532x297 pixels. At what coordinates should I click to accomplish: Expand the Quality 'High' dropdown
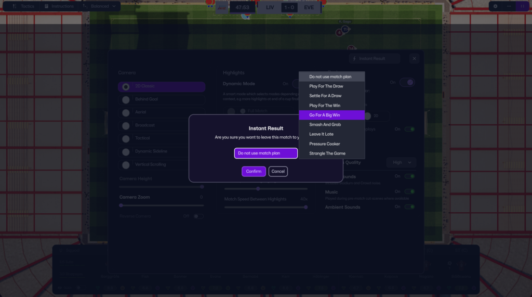(401, 162)
